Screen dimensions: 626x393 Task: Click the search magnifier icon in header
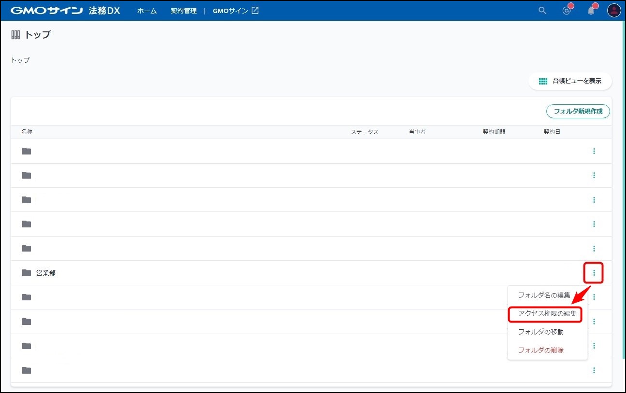coord(542,11)
